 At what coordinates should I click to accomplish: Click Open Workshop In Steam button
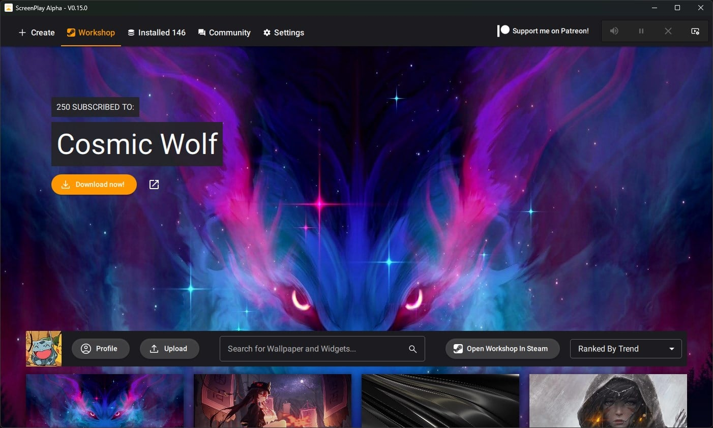point(502,349)
